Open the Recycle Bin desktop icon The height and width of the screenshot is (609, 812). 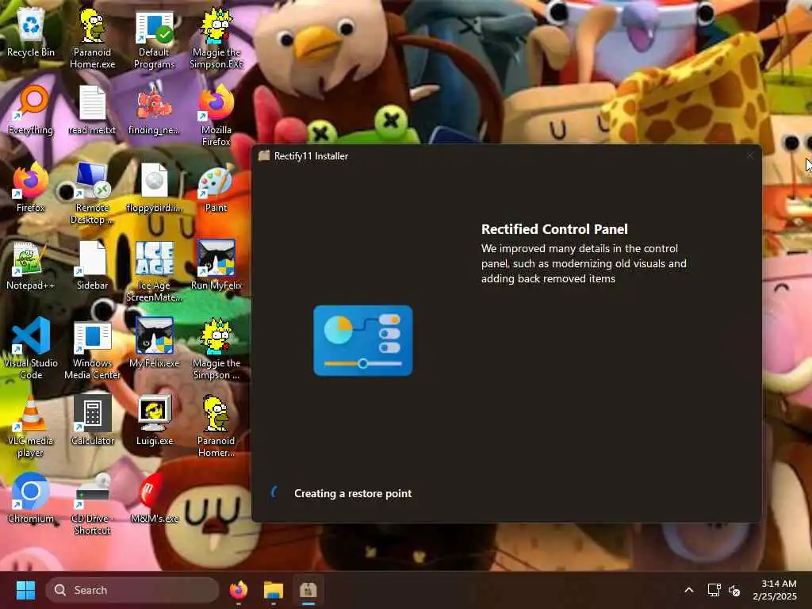tap(31, 33)
